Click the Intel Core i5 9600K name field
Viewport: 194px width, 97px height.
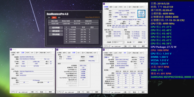coord(124,11)
